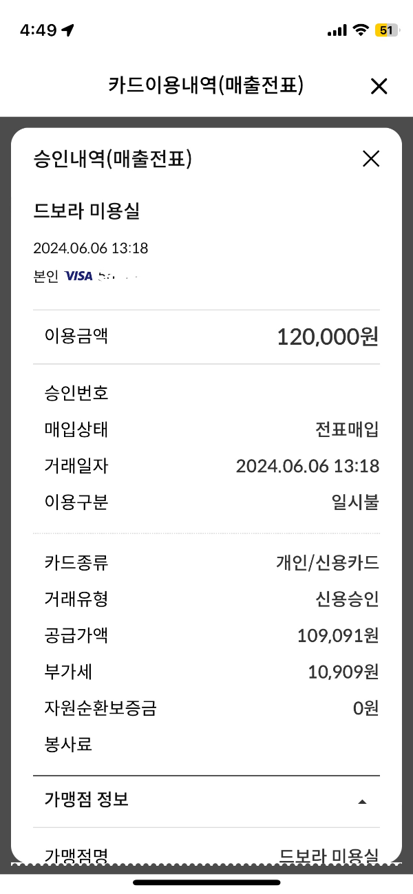Tap the VISA card logo
413x894 pixels.
click(78, 277)
